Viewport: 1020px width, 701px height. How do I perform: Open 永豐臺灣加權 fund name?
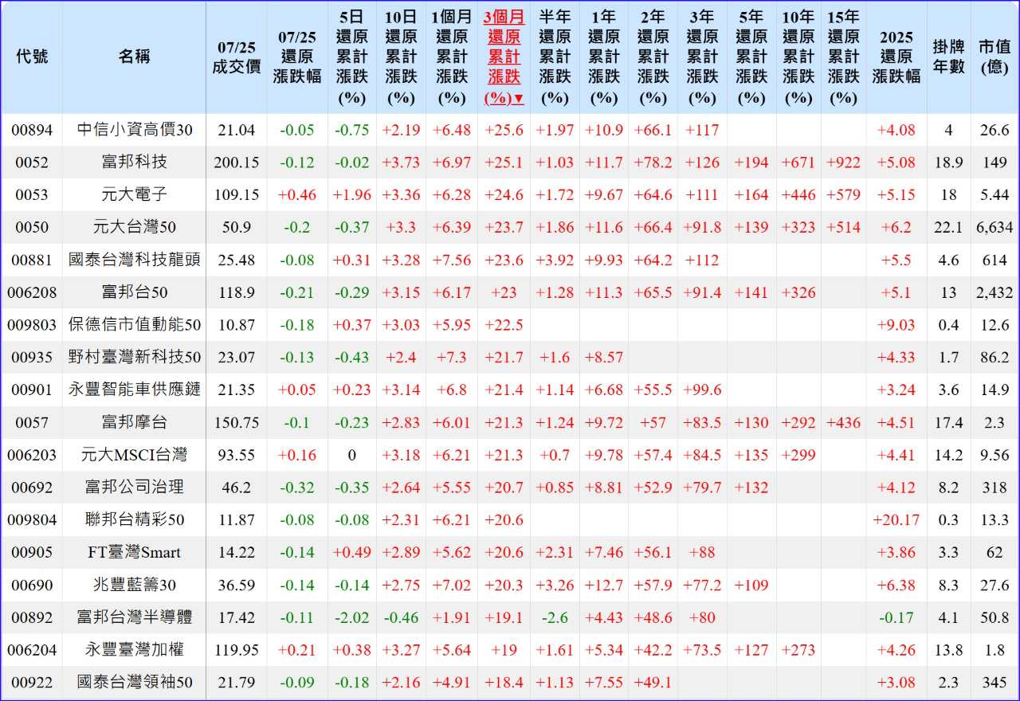pos(135,651)
